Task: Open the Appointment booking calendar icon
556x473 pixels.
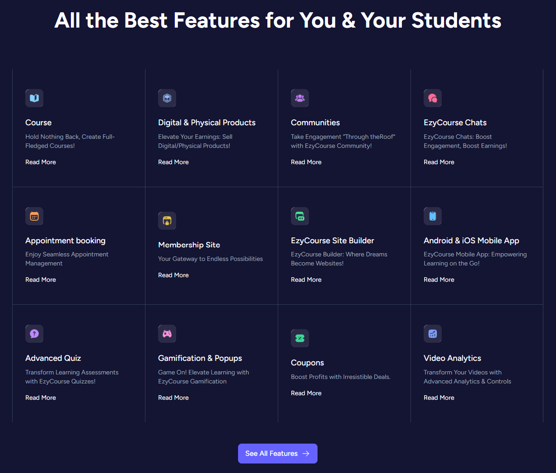Action: (34, 216)
